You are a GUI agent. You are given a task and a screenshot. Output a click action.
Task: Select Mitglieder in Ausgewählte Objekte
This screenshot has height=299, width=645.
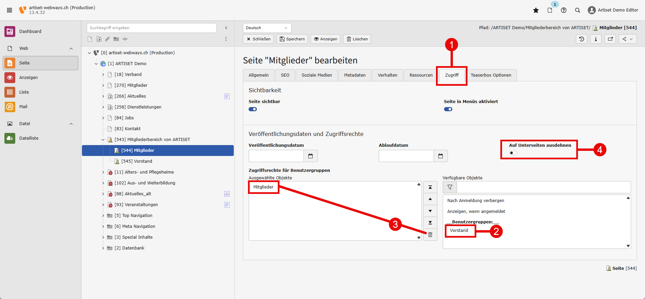264,187
